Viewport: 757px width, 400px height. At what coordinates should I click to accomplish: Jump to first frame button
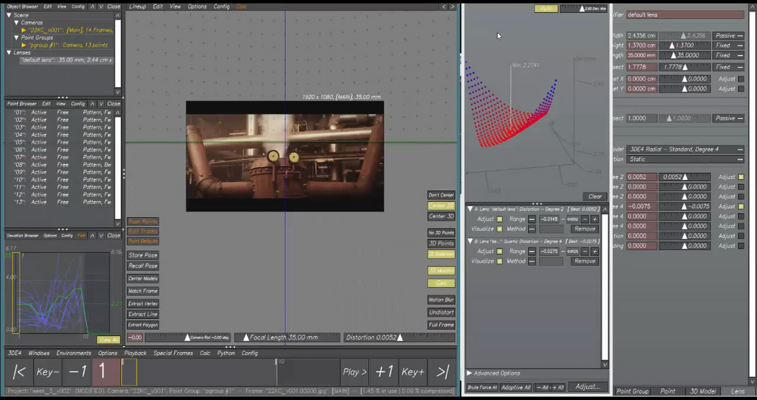click(19, 372)
